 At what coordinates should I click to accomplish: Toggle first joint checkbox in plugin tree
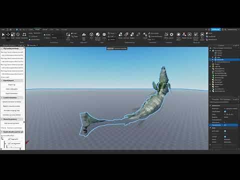point(9,139)
